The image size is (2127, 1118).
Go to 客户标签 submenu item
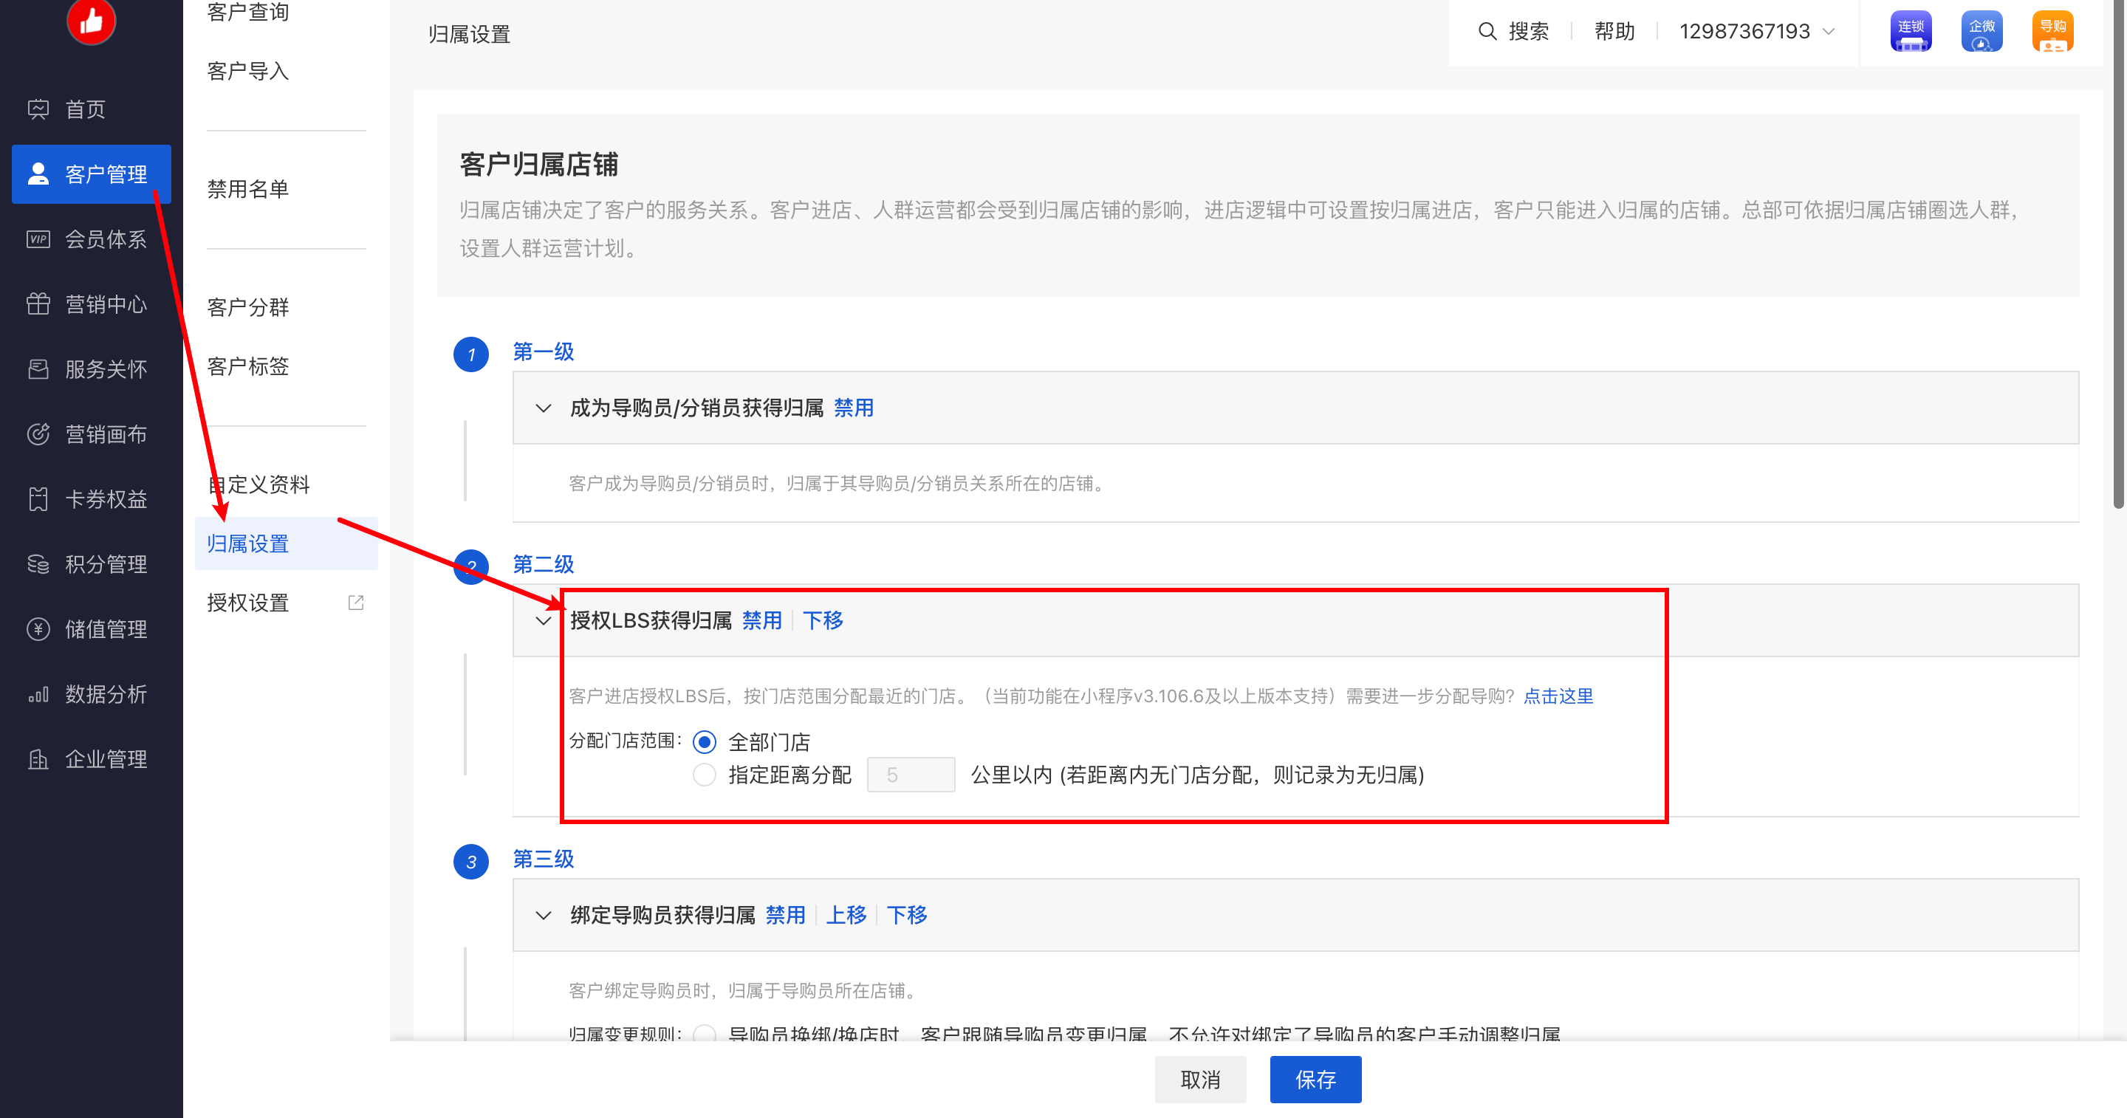[247, 366]
